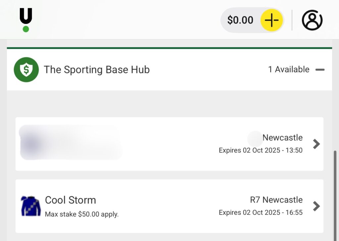This screenshot has height=241, width=339.
Task: Click the Cool Storm jockey silk icon
Action: 30,206
